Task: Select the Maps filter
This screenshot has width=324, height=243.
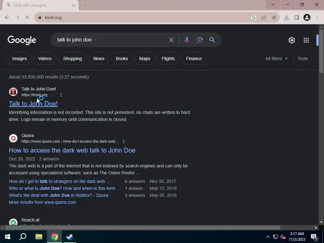Action: click(145, 59)
